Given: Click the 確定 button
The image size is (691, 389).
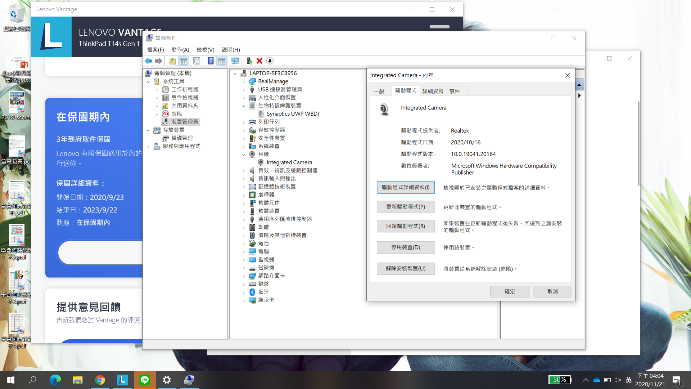Looking at the screenshot, I should point(509,291).
